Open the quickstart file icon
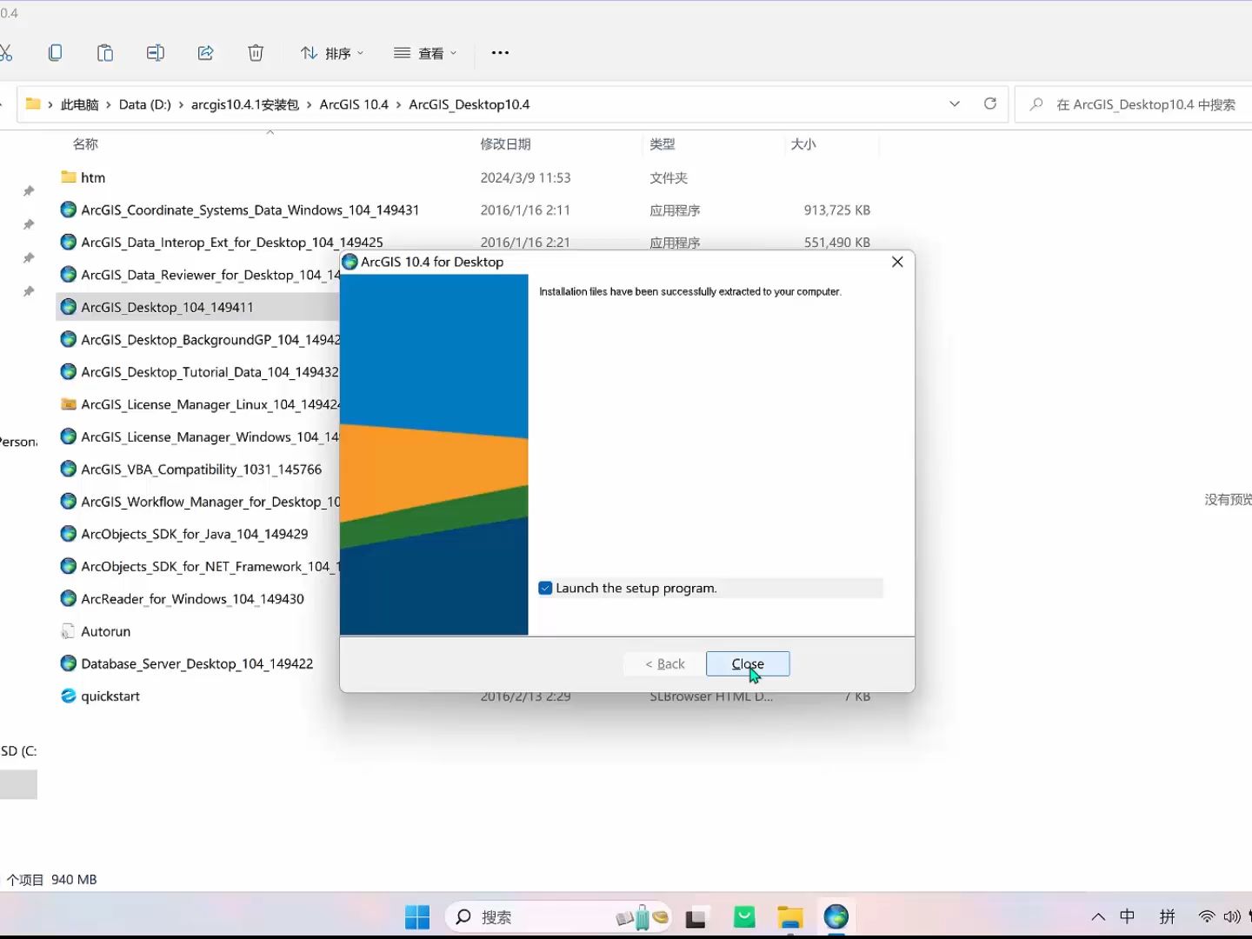 click(x=68, y=696)
